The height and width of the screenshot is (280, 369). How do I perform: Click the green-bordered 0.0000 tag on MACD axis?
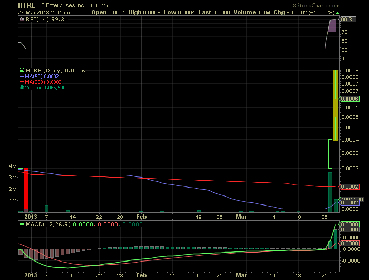click(349, 224)
